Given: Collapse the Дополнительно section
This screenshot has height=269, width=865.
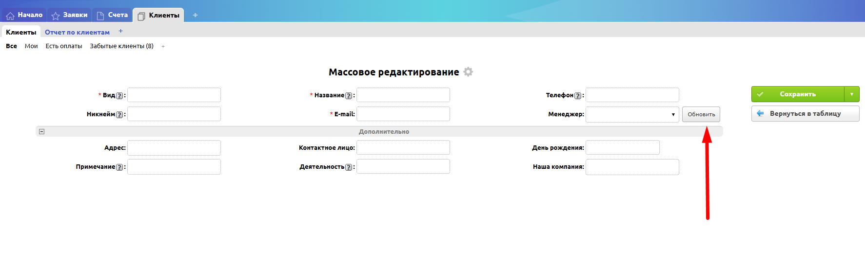Looking at the screenshot, I should pos(42,131).
